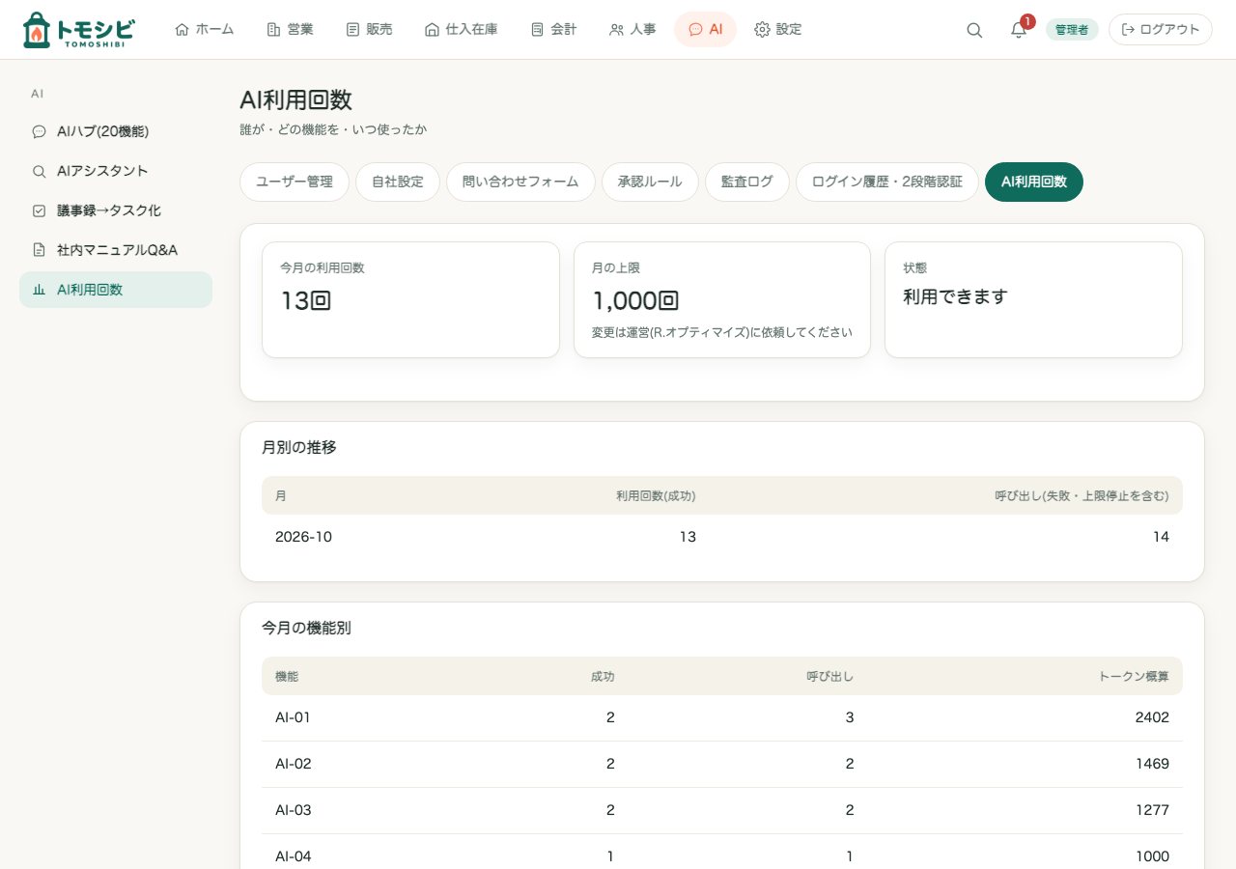
Task: Click the document icon beside 販売
Action: tap(352, 29)
